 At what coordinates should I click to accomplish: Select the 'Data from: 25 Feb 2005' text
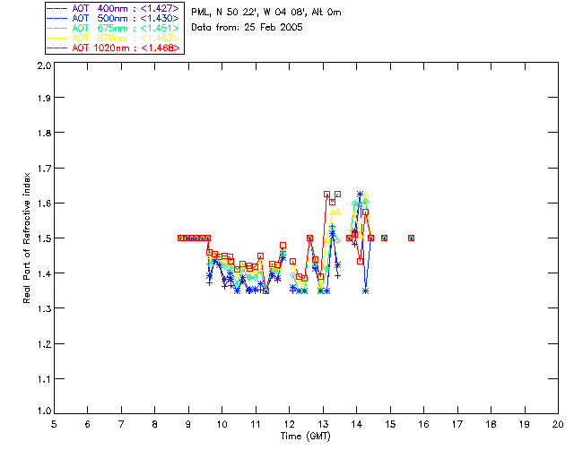point(248,28)
